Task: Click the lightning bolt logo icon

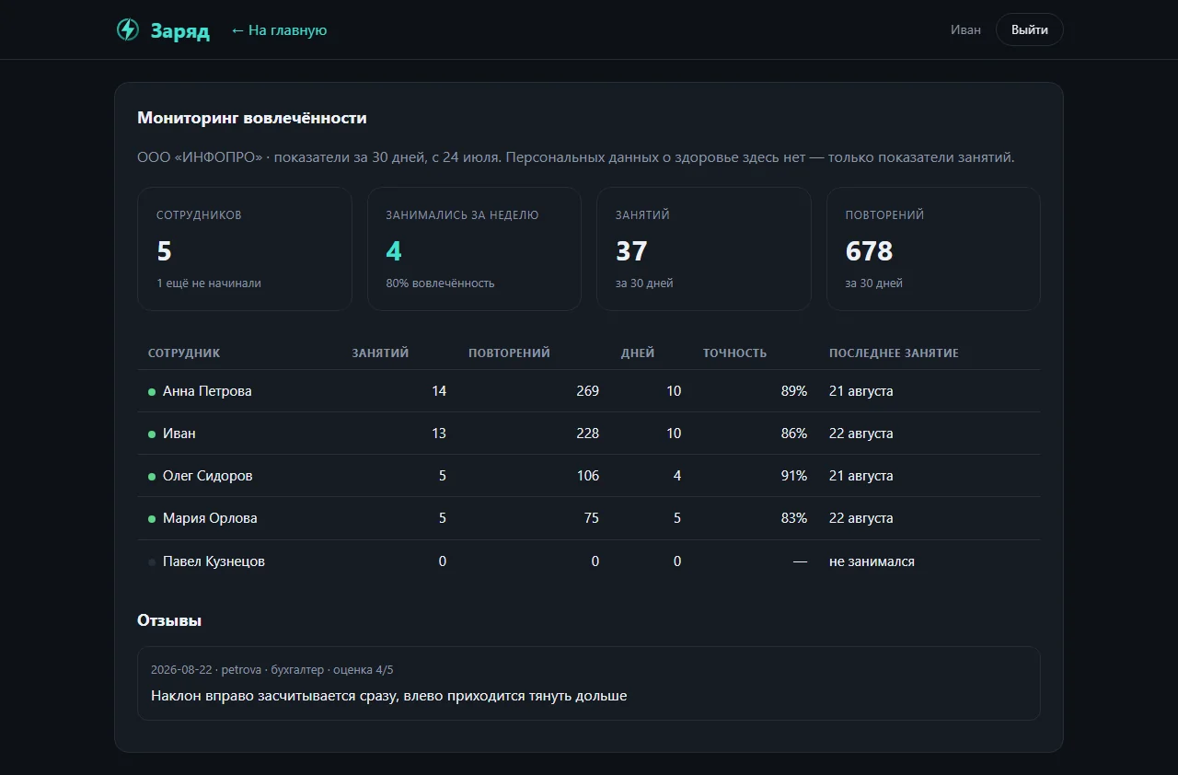Action: pos(128,30)
